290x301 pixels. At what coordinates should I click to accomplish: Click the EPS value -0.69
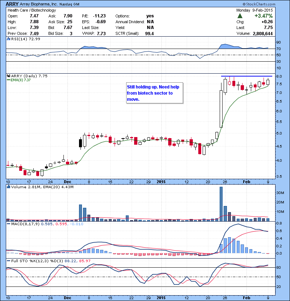100,22
